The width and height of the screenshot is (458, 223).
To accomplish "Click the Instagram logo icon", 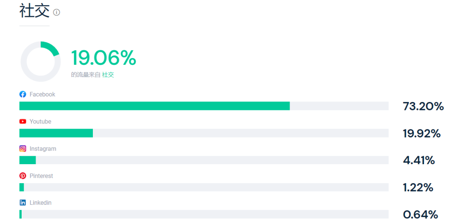I will pyautogui.click(x=23, y=149).
